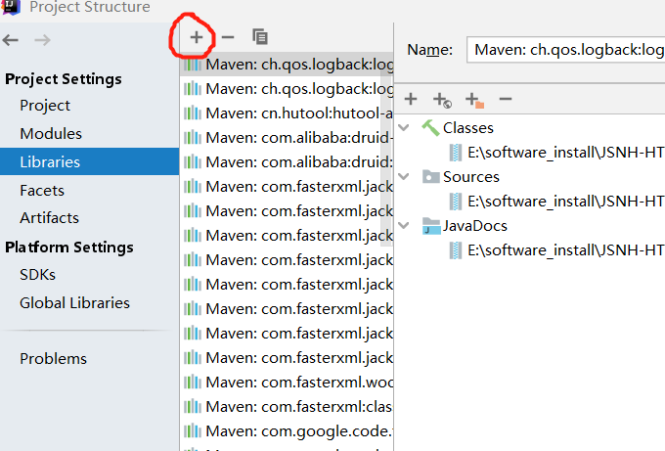Select the Sources tree node

point(471,176)
